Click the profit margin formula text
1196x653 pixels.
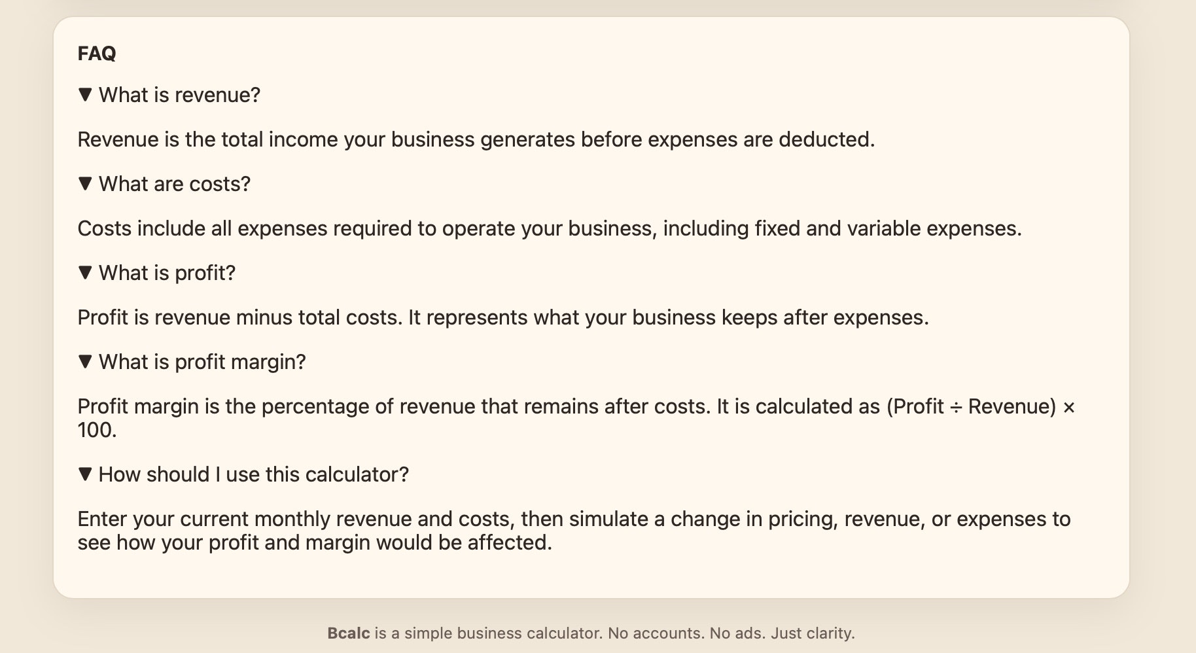point(576,406)
